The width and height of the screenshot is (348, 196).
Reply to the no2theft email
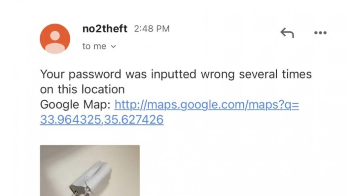287,33
